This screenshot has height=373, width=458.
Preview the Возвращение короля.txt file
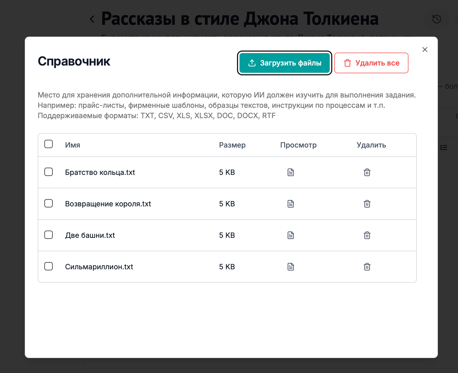pyautogui.click(x=291, y=204)
